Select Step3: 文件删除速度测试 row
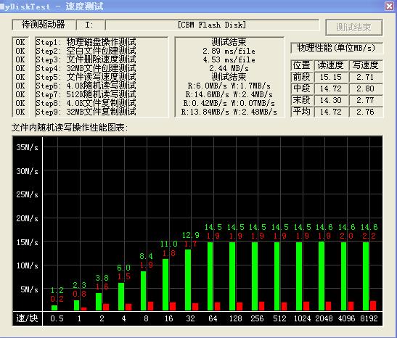 pyautogui.click(x=86, y=59)
